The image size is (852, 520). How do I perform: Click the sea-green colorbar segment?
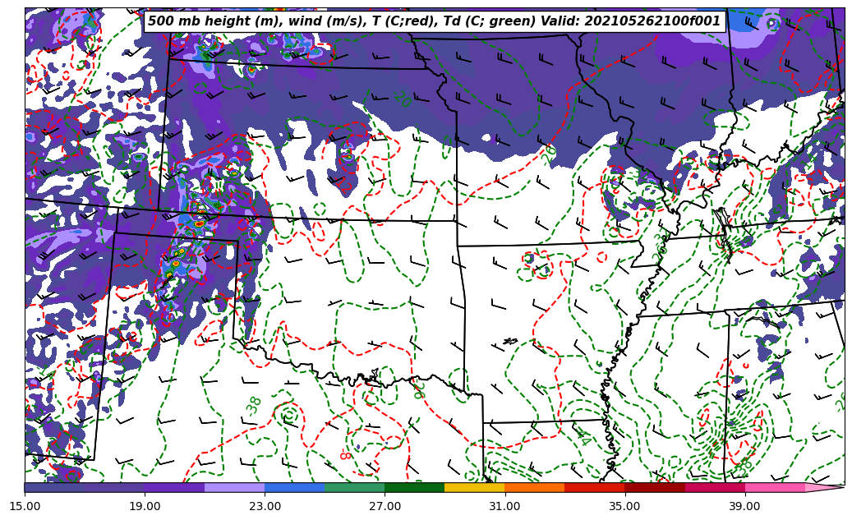pyautogui.click(x=354, y=487)
